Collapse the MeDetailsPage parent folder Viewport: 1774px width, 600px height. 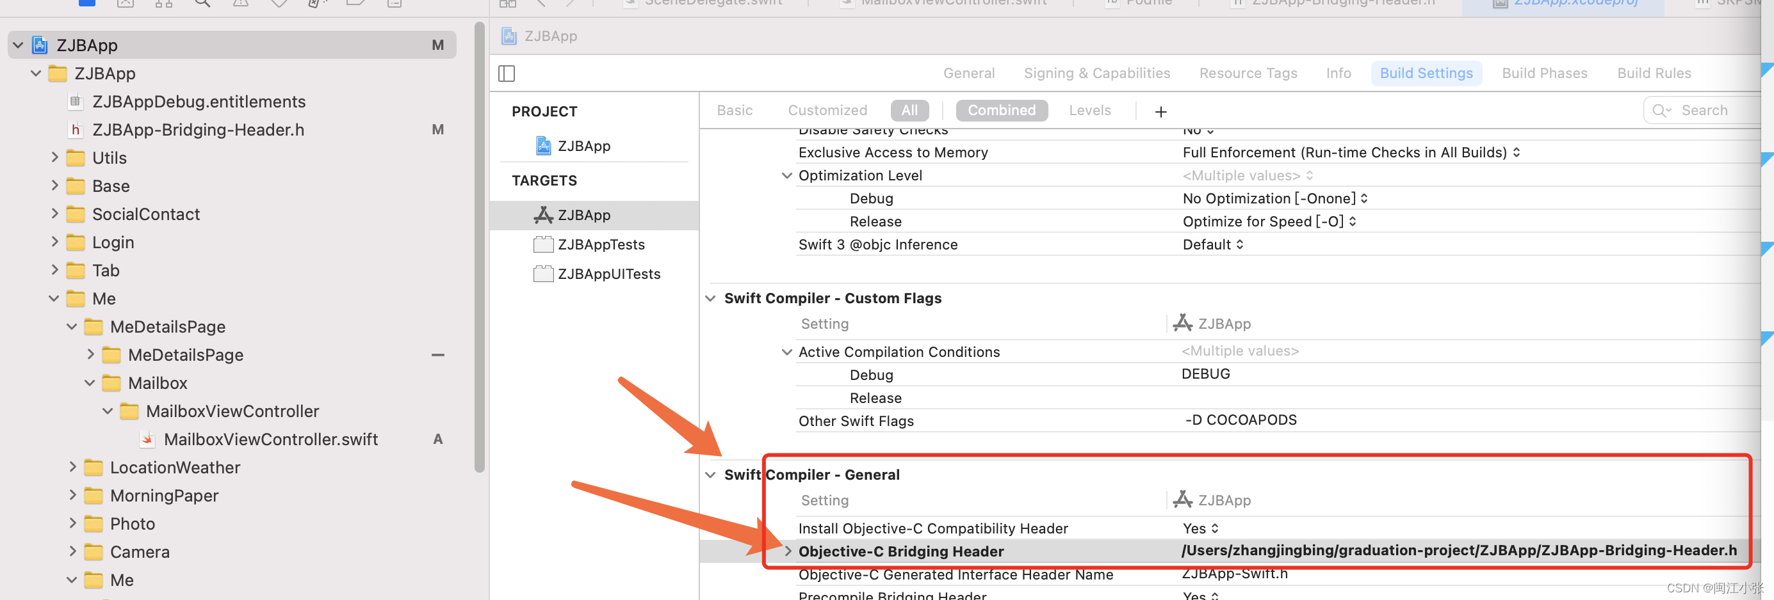click(72, 327)
